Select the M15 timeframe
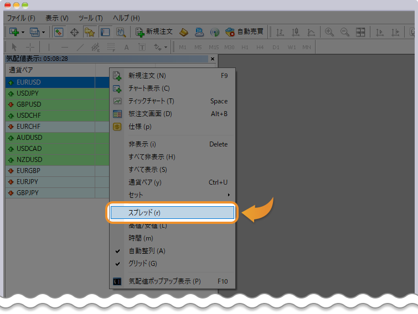This screenshot has width=418, height=314. pos(214,48)
